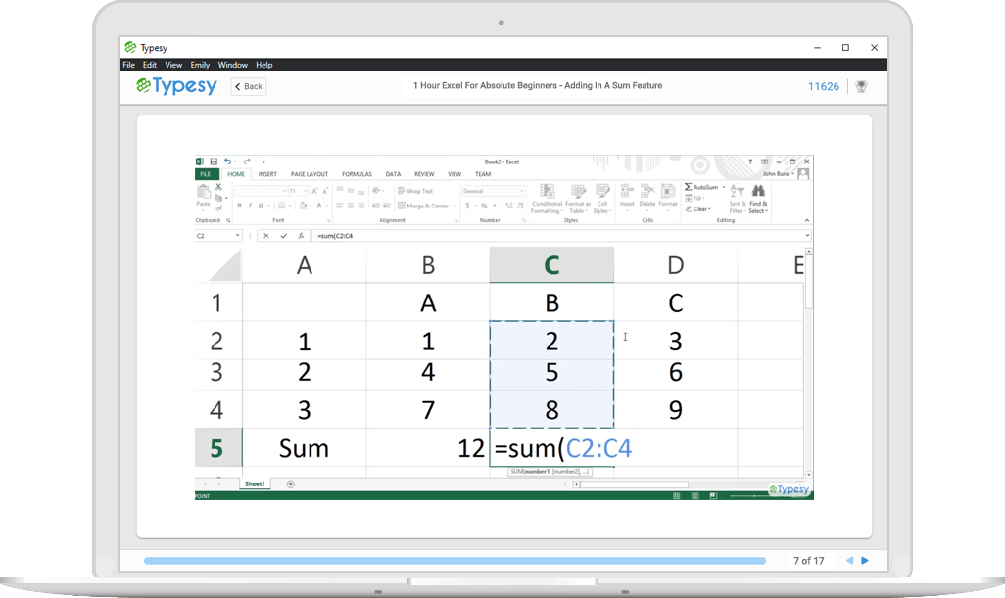The height and width of the screenshot is (598, 1005).
Task: Collapse the Excel ribbon
Action: coord(807,220)
